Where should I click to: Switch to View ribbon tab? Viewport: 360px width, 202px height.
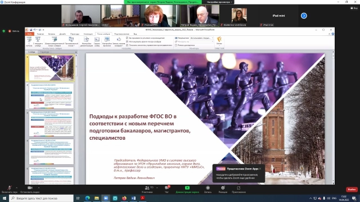135,34
